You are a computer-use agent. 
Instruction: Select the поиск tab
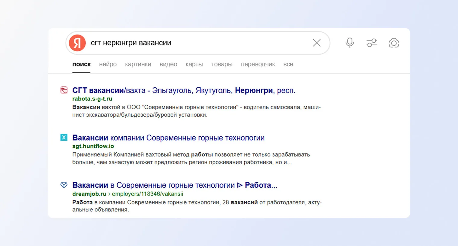(81, 64)
